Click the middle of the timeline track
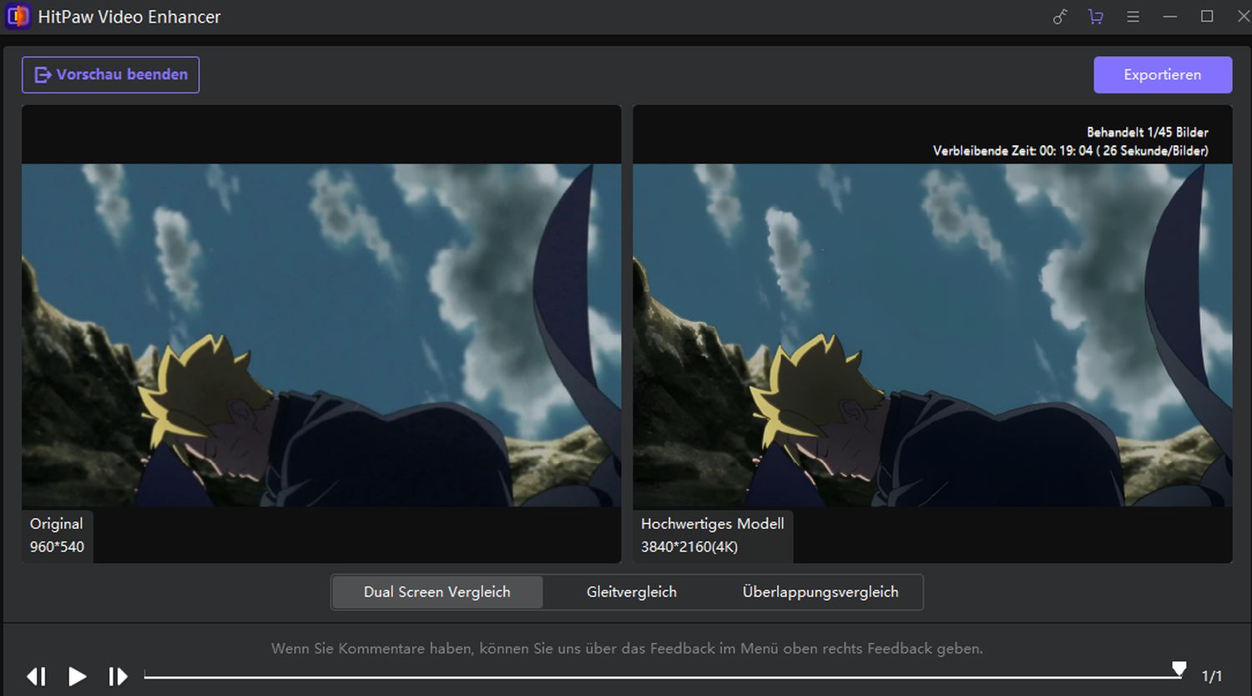This screenshot has width=1252, height=696. [661, 677]
